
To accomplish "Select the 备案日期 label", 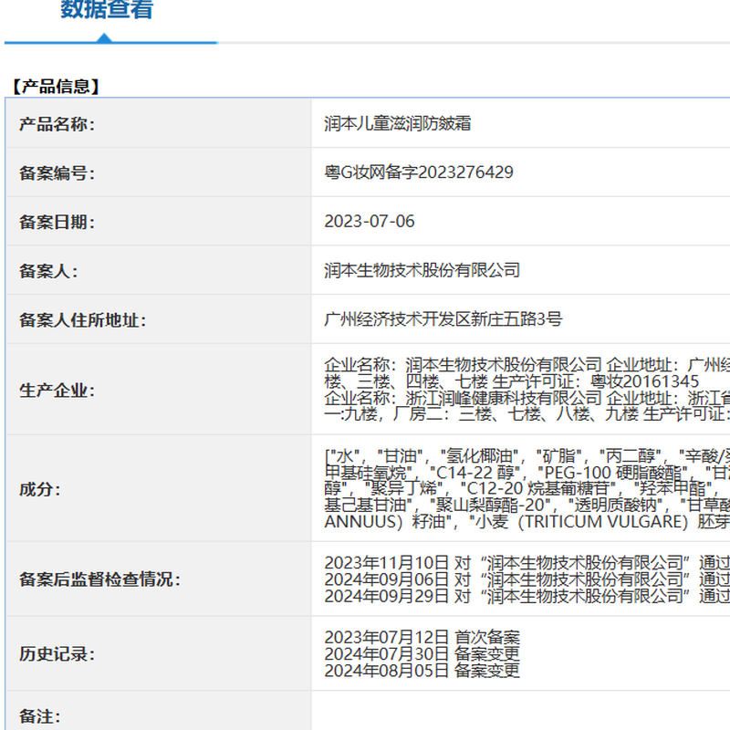I will point(57,222).
